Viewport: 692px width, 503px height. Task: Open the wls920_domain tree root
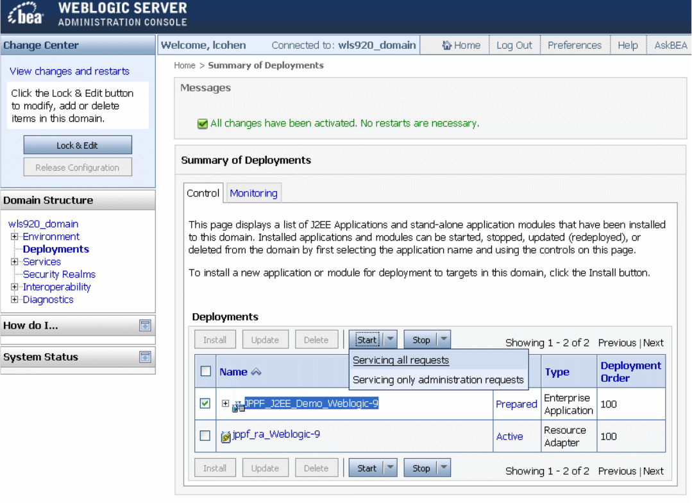(x=43, y=224)
